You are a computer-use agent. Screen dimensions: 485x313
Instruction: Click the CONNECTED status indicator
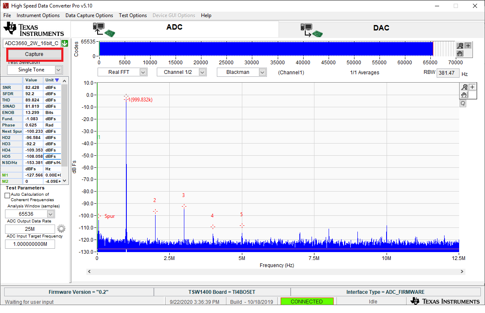[x=307, y=301]
